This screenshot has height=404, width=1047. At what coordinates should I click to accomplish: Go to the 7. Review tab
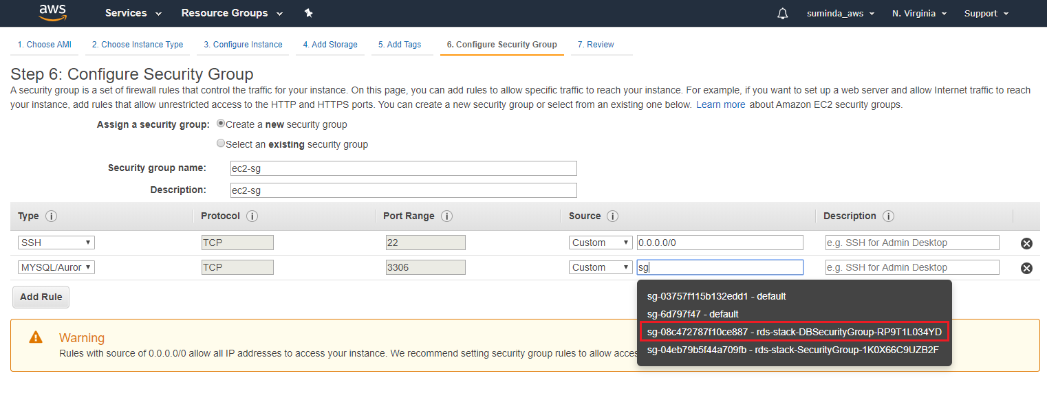coord(596,45)
